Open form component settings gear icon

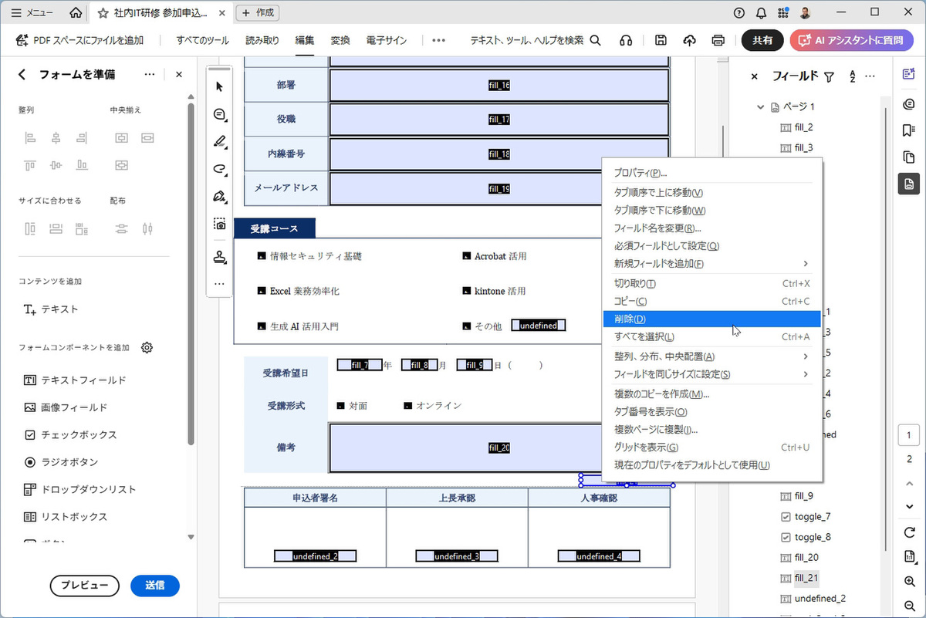[147, 348]
